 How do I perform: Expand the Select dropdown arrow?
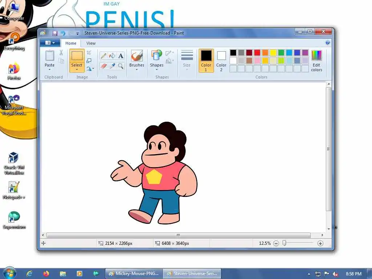(x=77, y=70)
